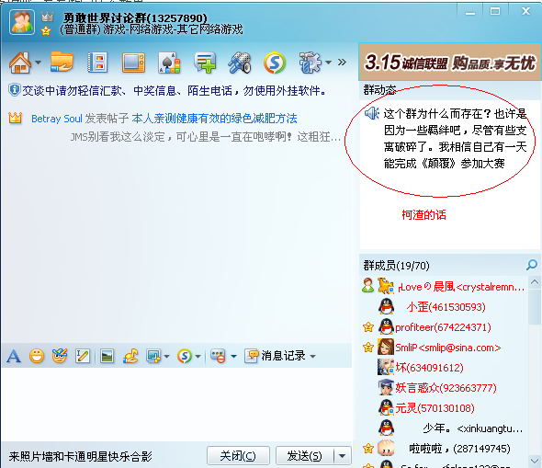Select member 元灵(570130108)
The height and width of the screenshot is (468, 542).
tap(444, 408)
